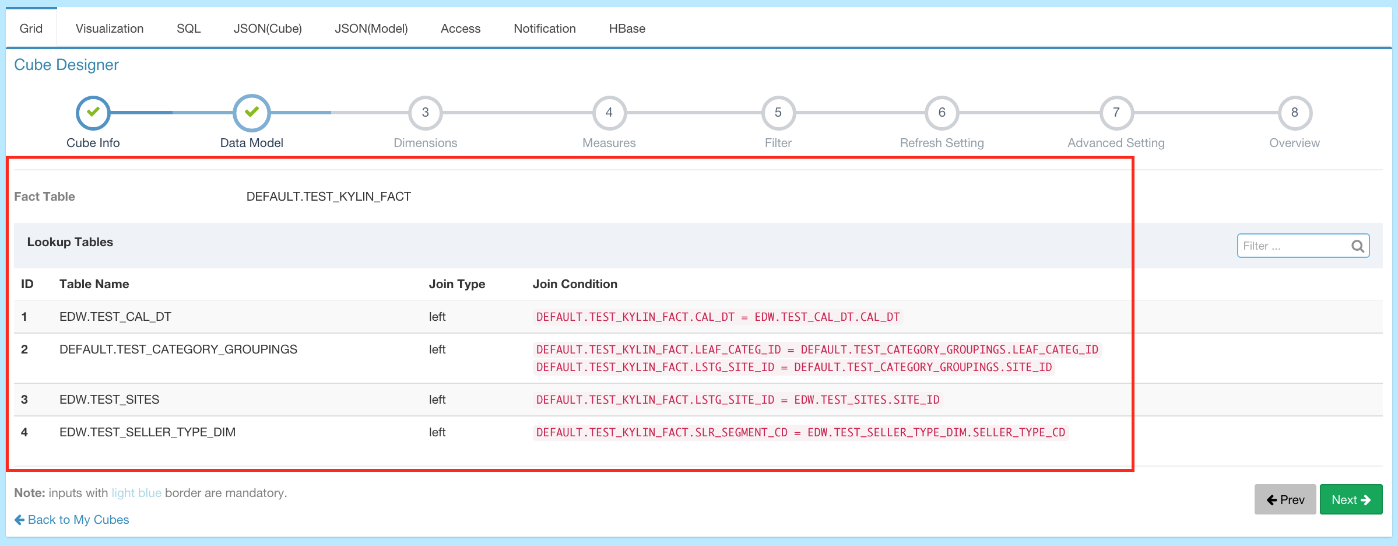This screenshot has width=1398, height=546.
Task: Jump to Overview step 8 circle
Action: pos(1294,113)
